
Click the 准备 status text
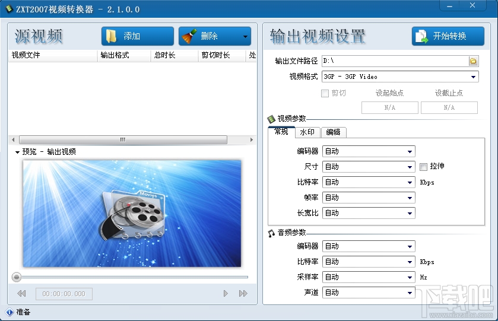pyautogui.click(x=24, y=312)
